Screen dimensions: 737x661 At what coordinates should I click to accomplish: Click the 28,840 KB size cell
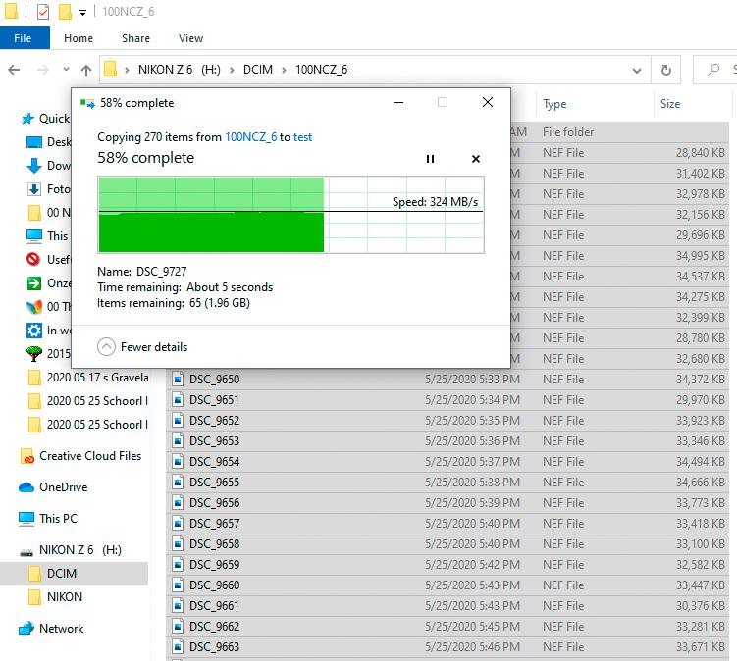[701, 153]
